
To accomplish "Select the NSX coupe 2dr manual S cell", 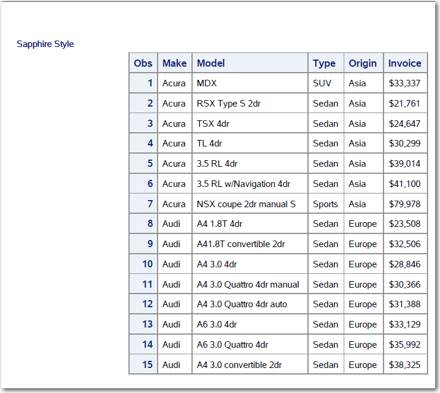I will click(x=246, y=204).
